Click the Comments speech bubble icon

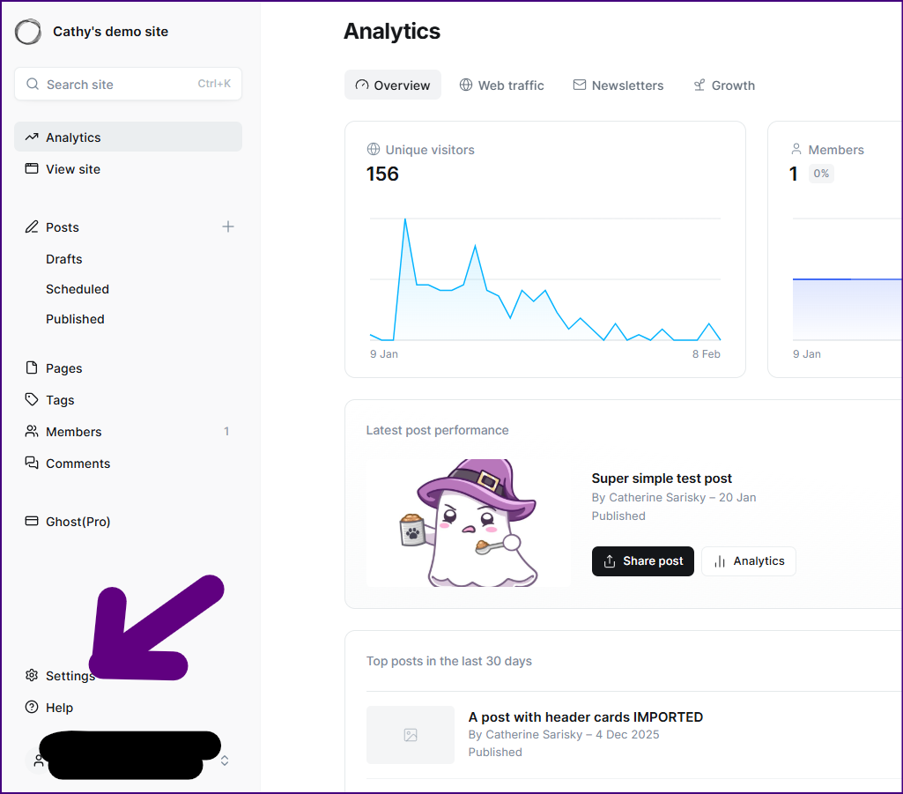coord(32,464)
